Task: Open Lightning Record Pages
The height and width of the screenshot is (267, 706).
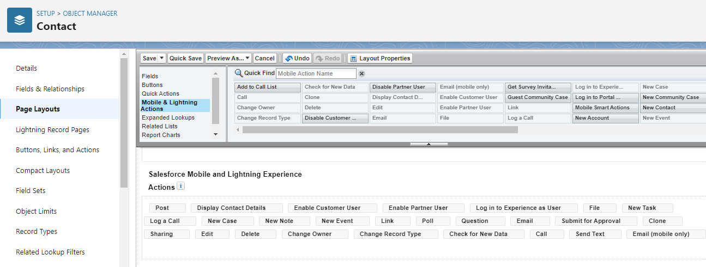Action: (52, 129)
